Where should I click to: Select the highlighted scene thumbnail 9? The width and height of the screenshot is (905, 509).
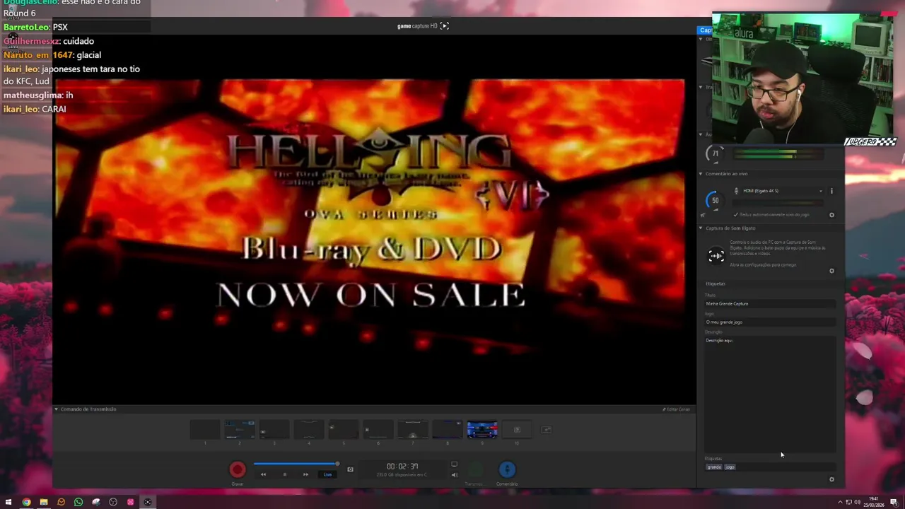[482, 429]
